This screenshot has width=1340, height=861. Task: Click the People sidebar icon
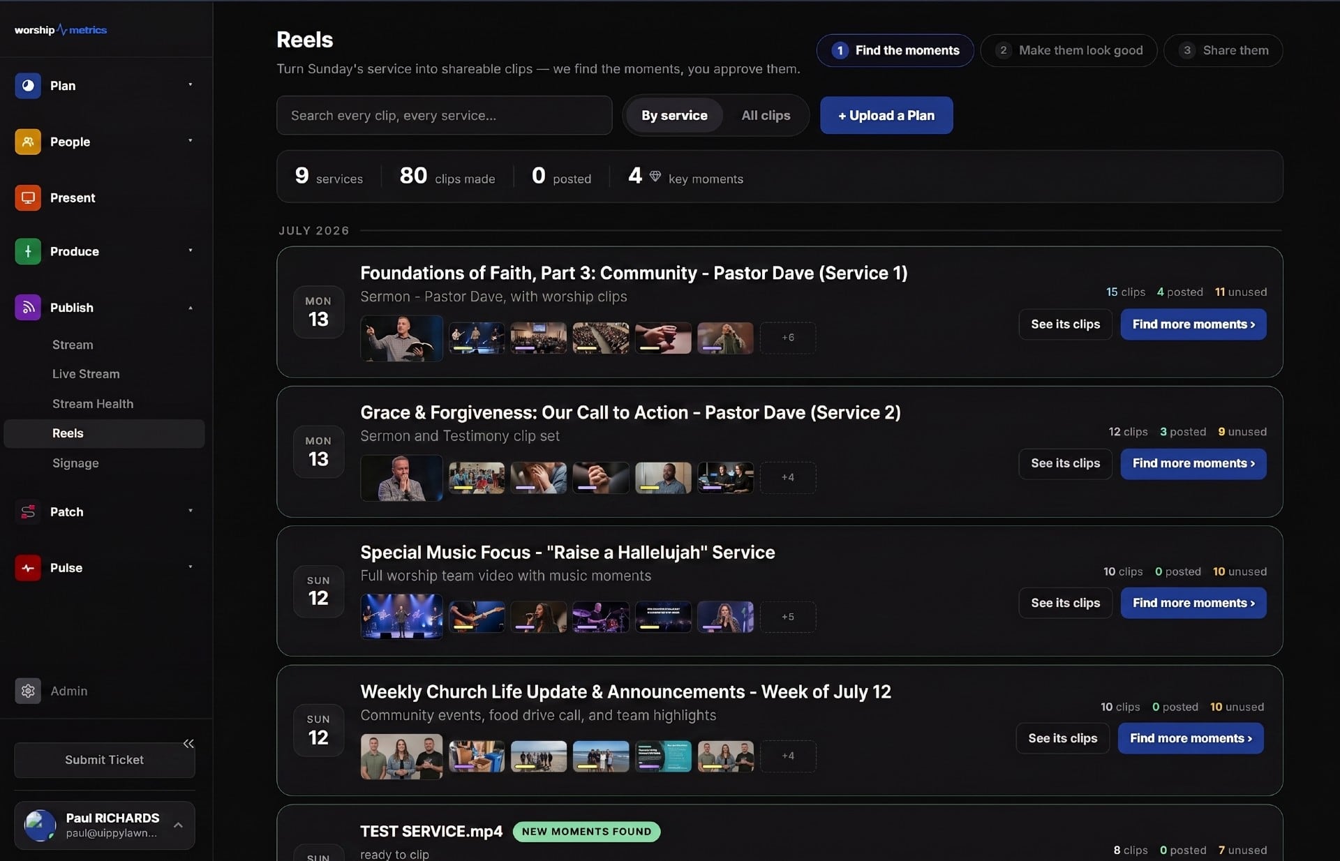click(x=28, y=142)
